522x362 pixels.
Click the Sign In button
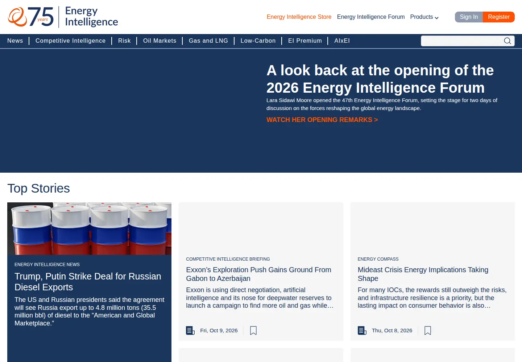click(469, 17)
